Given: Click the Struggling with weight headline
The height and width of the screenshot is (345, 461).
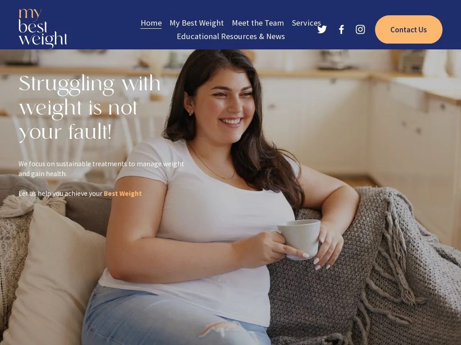Looking at the screenshot, I should point(90,108).
